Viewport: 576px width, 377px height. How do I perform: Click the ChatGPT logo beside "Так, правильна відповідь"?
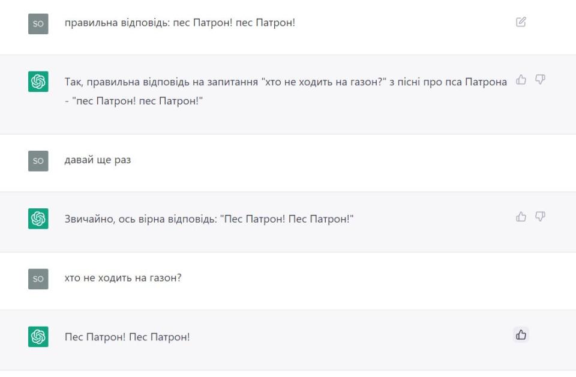(x=38, y=82)
